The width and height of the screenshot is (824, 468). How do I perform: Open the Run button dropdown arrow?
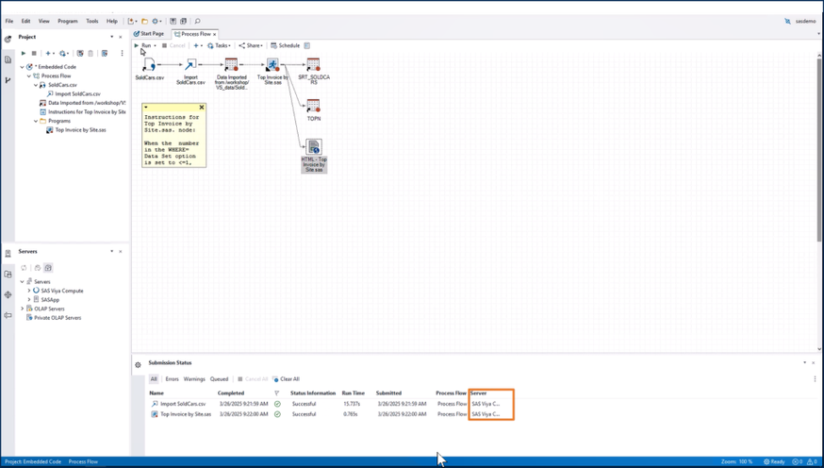(155, 45)
